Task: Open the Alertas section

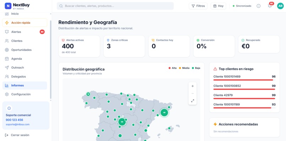Action: (25, 32)
